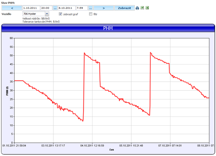Uncheck the 'zobrazit graf' checkbox

[x=60, y=14]
